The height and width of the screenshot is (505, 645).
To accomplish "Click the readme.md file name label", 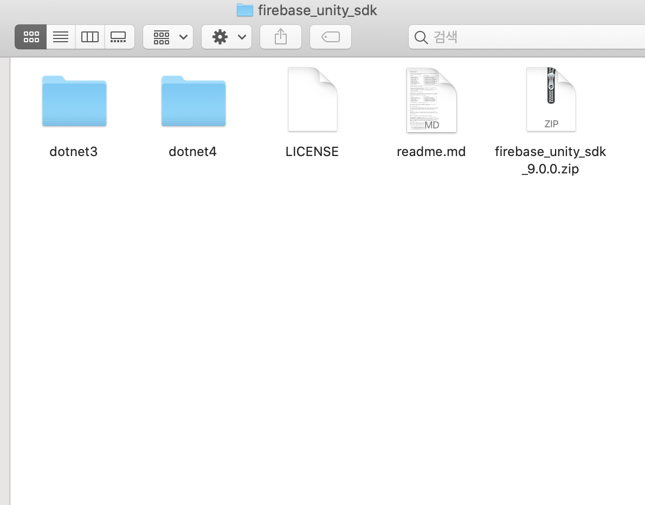I will [431, 152].
